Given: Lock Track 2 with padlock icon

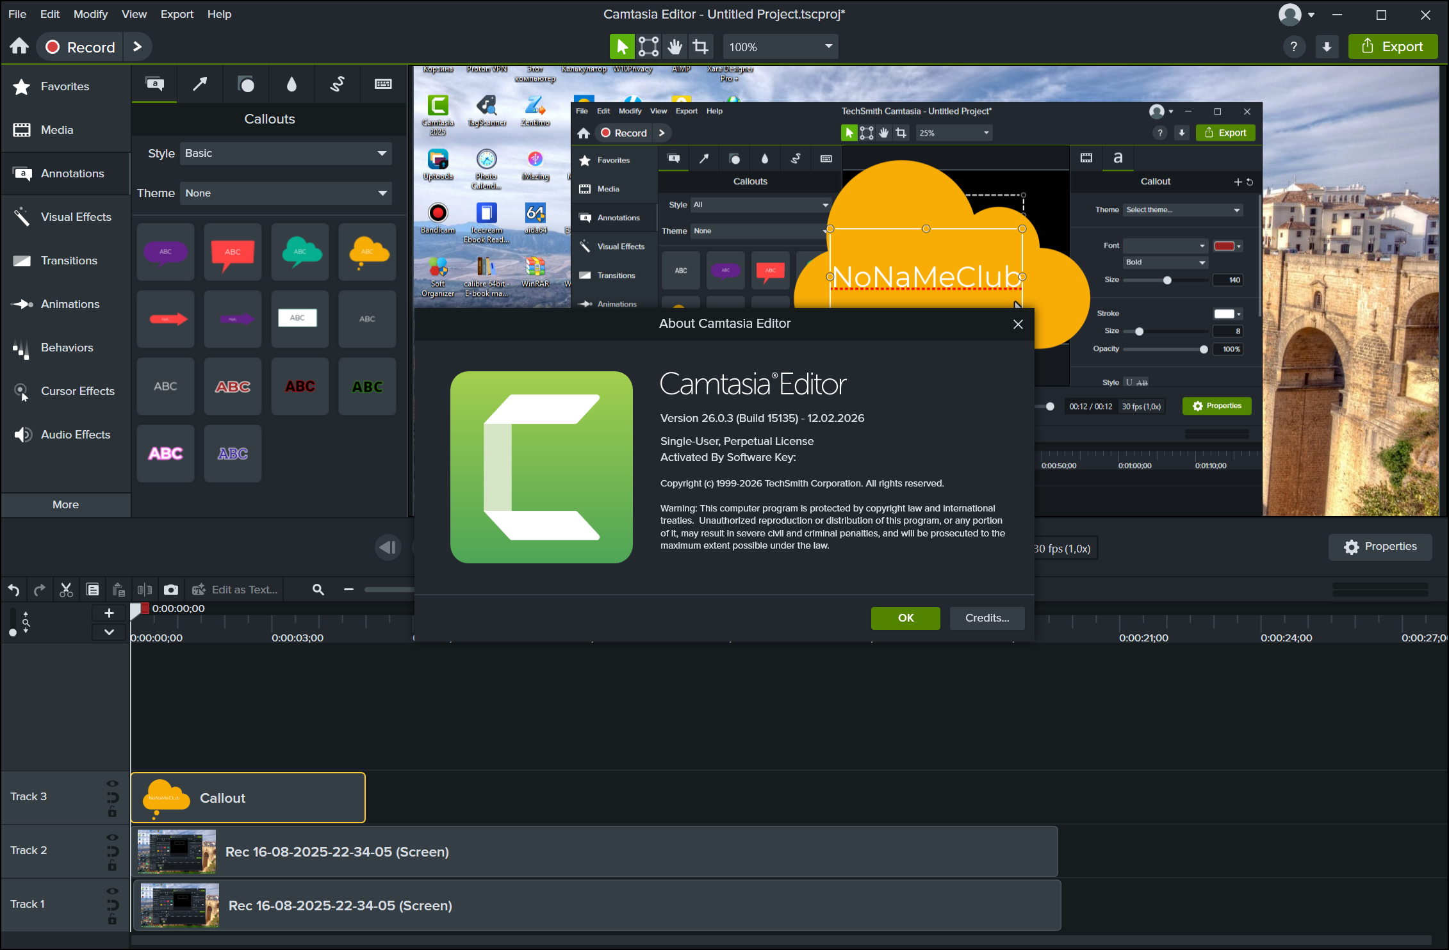Looking at the screenshot, I should (112, 865).
